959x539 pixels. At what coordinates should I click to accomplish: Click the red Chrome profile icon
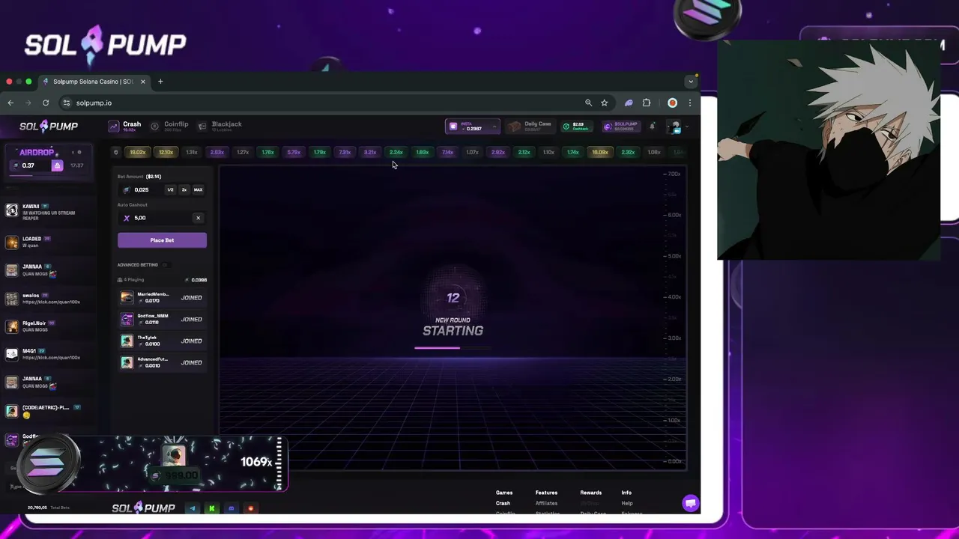pyautogui.click(x=672, y=103)
